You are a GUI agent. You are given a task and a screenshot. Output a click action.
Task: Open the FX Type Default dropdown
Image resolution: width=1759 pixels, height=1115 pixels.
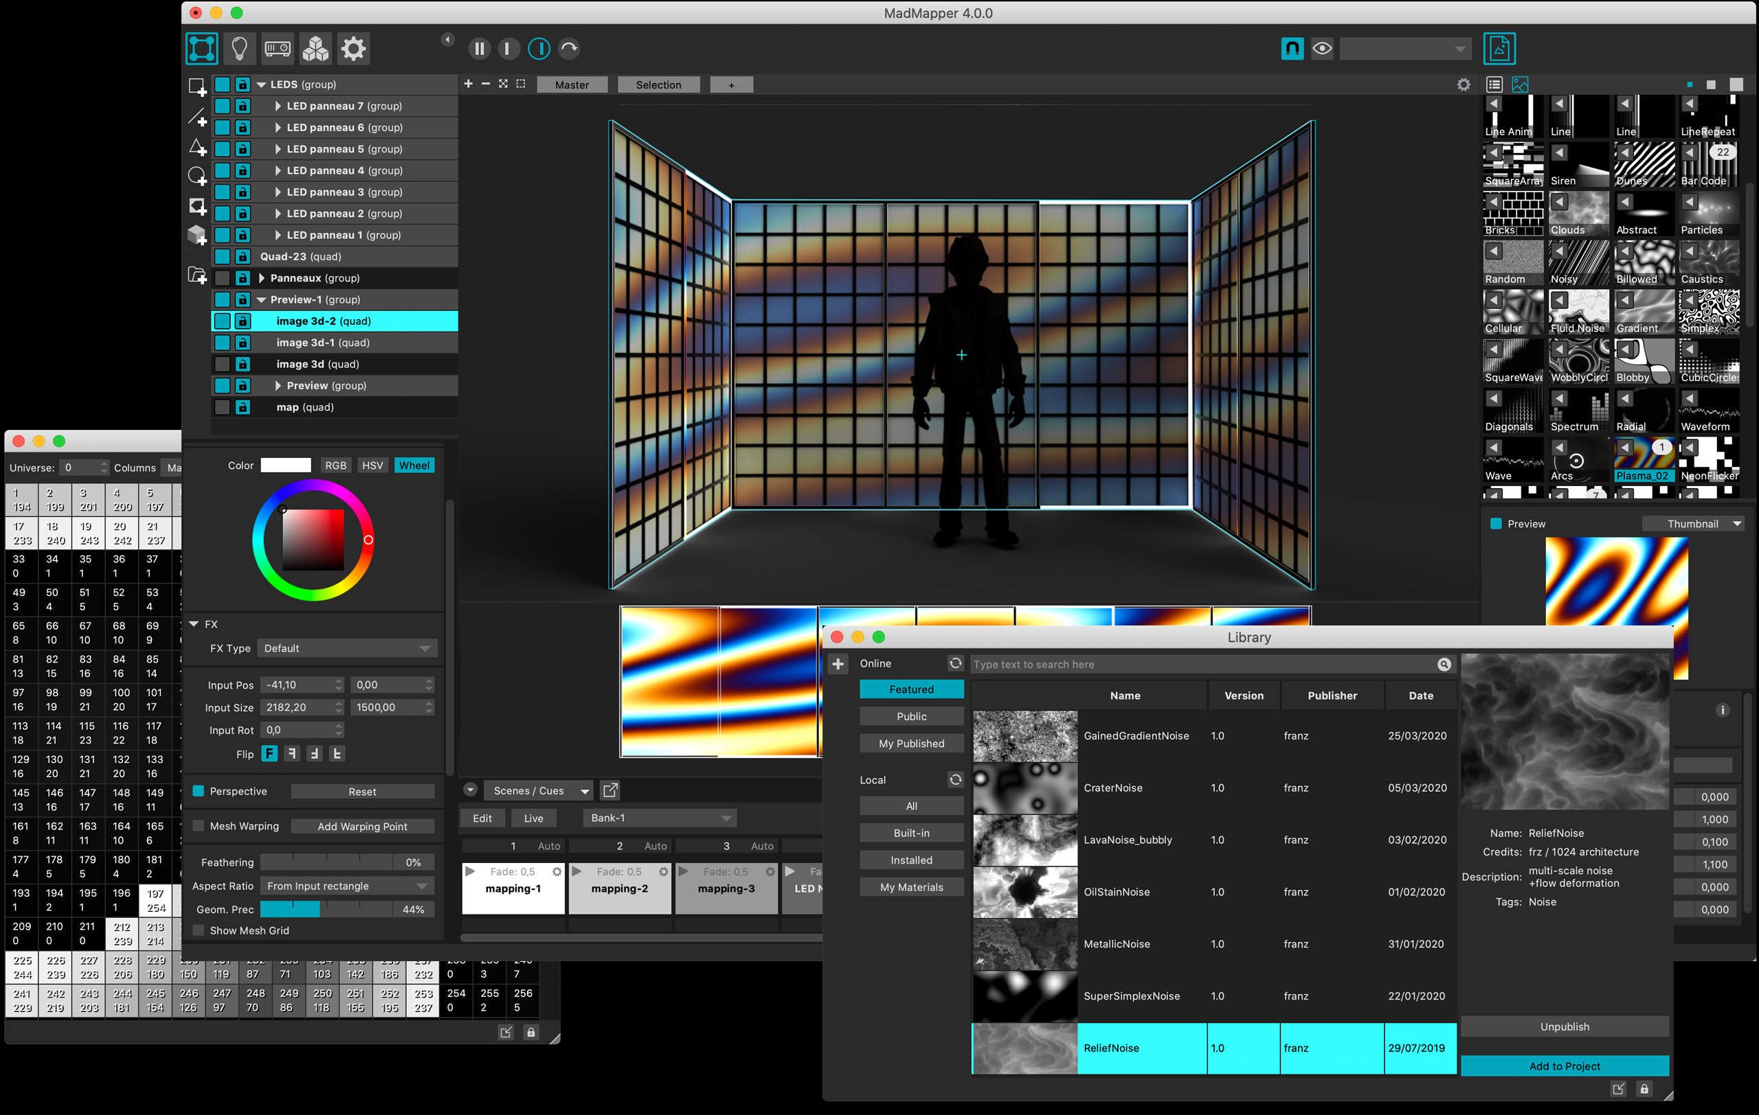(x=347, y=648)
